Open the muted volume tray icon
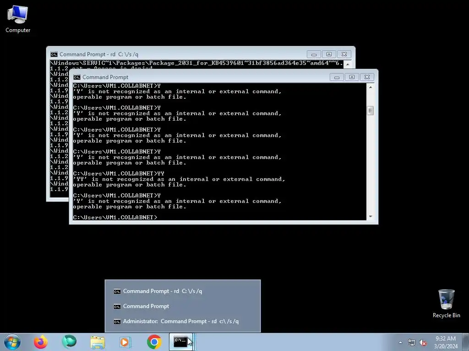Image resolution: width=469 pixels, height=351 pixels. tap(423, 342)
